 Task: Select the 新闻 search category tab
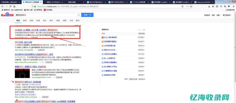25,20
